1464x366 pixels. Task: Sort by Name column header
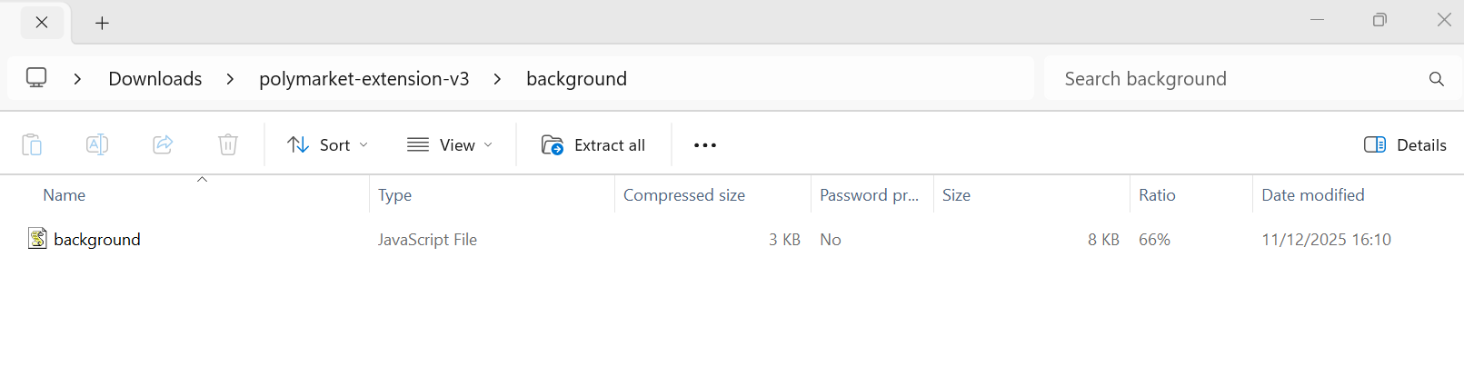[65, 195]
